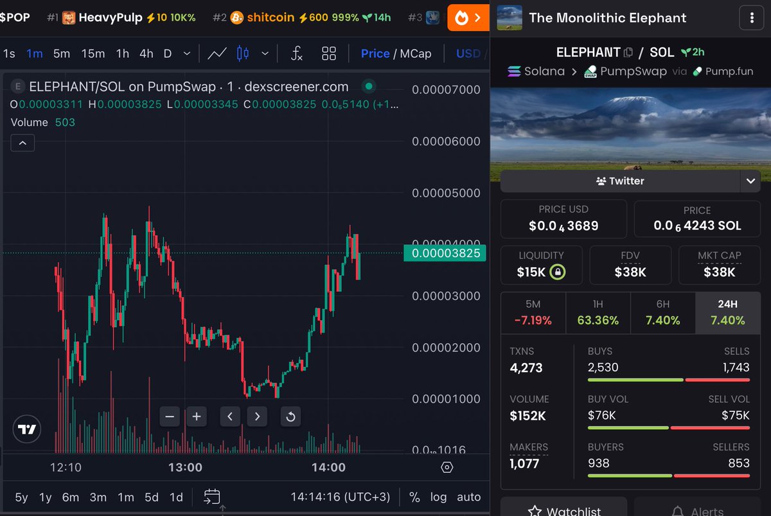The width and height of the screenshot is (771, 516).
Task: Open the HeavyPulp trending token
Action: coord(121,17)
